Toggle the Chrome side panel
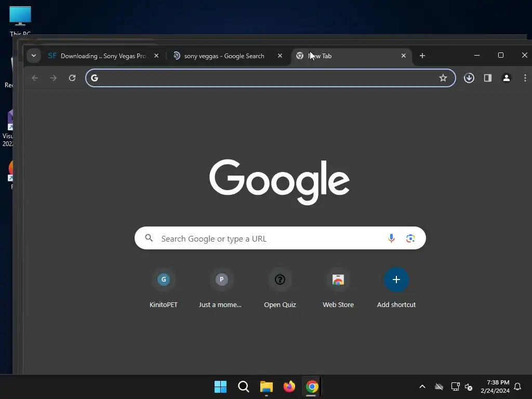Screen dimensions: 532x399 pyautogui.click(x=487, y=78)
